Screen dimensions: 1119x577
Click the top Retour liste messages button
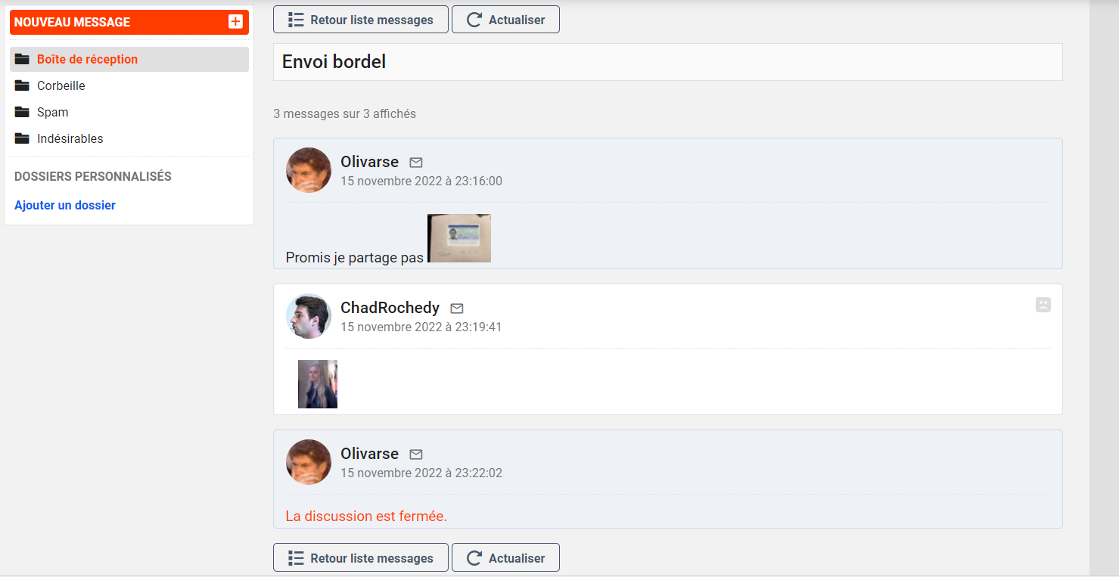pos(361,20)
